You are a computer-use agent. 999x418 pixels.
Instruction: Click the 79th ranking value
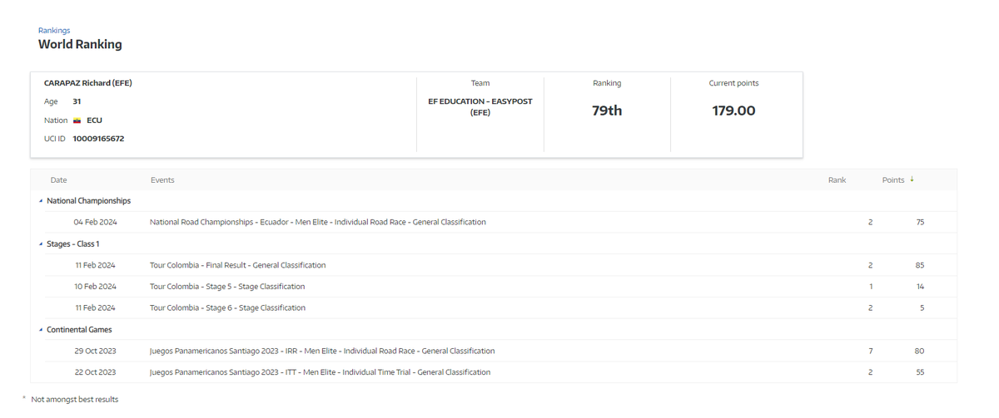click(x=607, y=111)
